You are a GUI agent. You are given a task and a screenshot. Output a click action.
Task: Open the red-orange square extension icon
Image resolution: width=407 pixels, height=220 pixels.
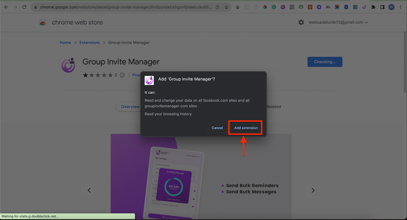(310, 7)
